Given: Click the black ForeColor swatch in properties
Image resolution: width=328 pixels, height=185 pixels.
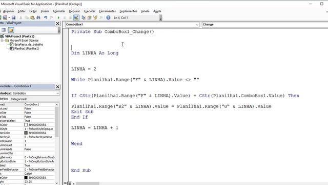Looking at the screenshot, I should [x=26, y=177].
